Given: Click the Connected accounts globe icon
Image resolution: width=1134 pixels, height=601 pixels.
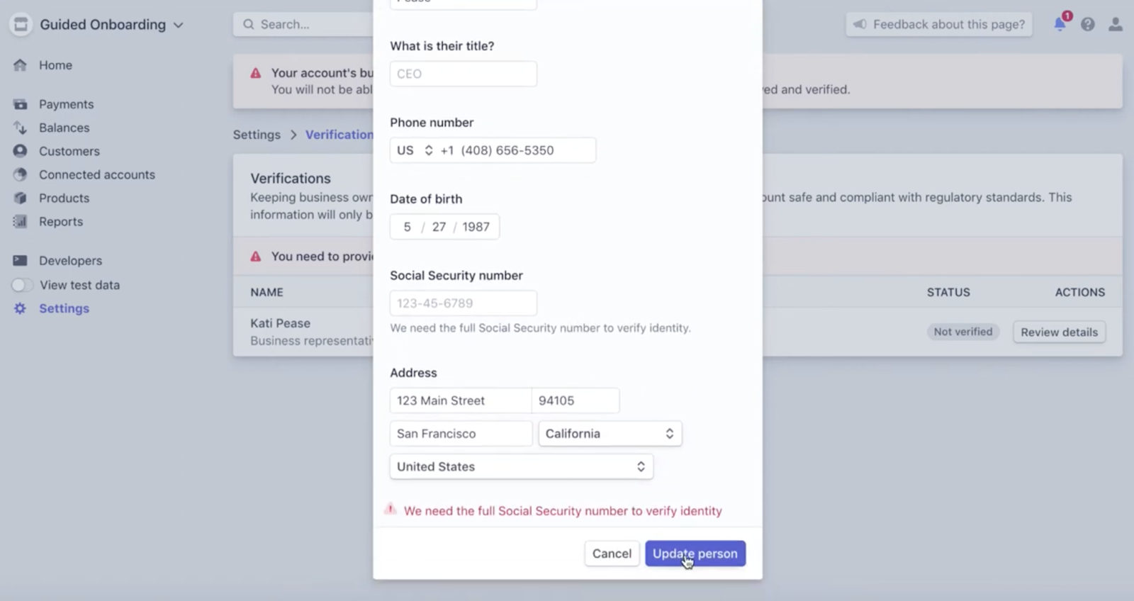Looking at the screenshot, I should click(x=20, y=174).
